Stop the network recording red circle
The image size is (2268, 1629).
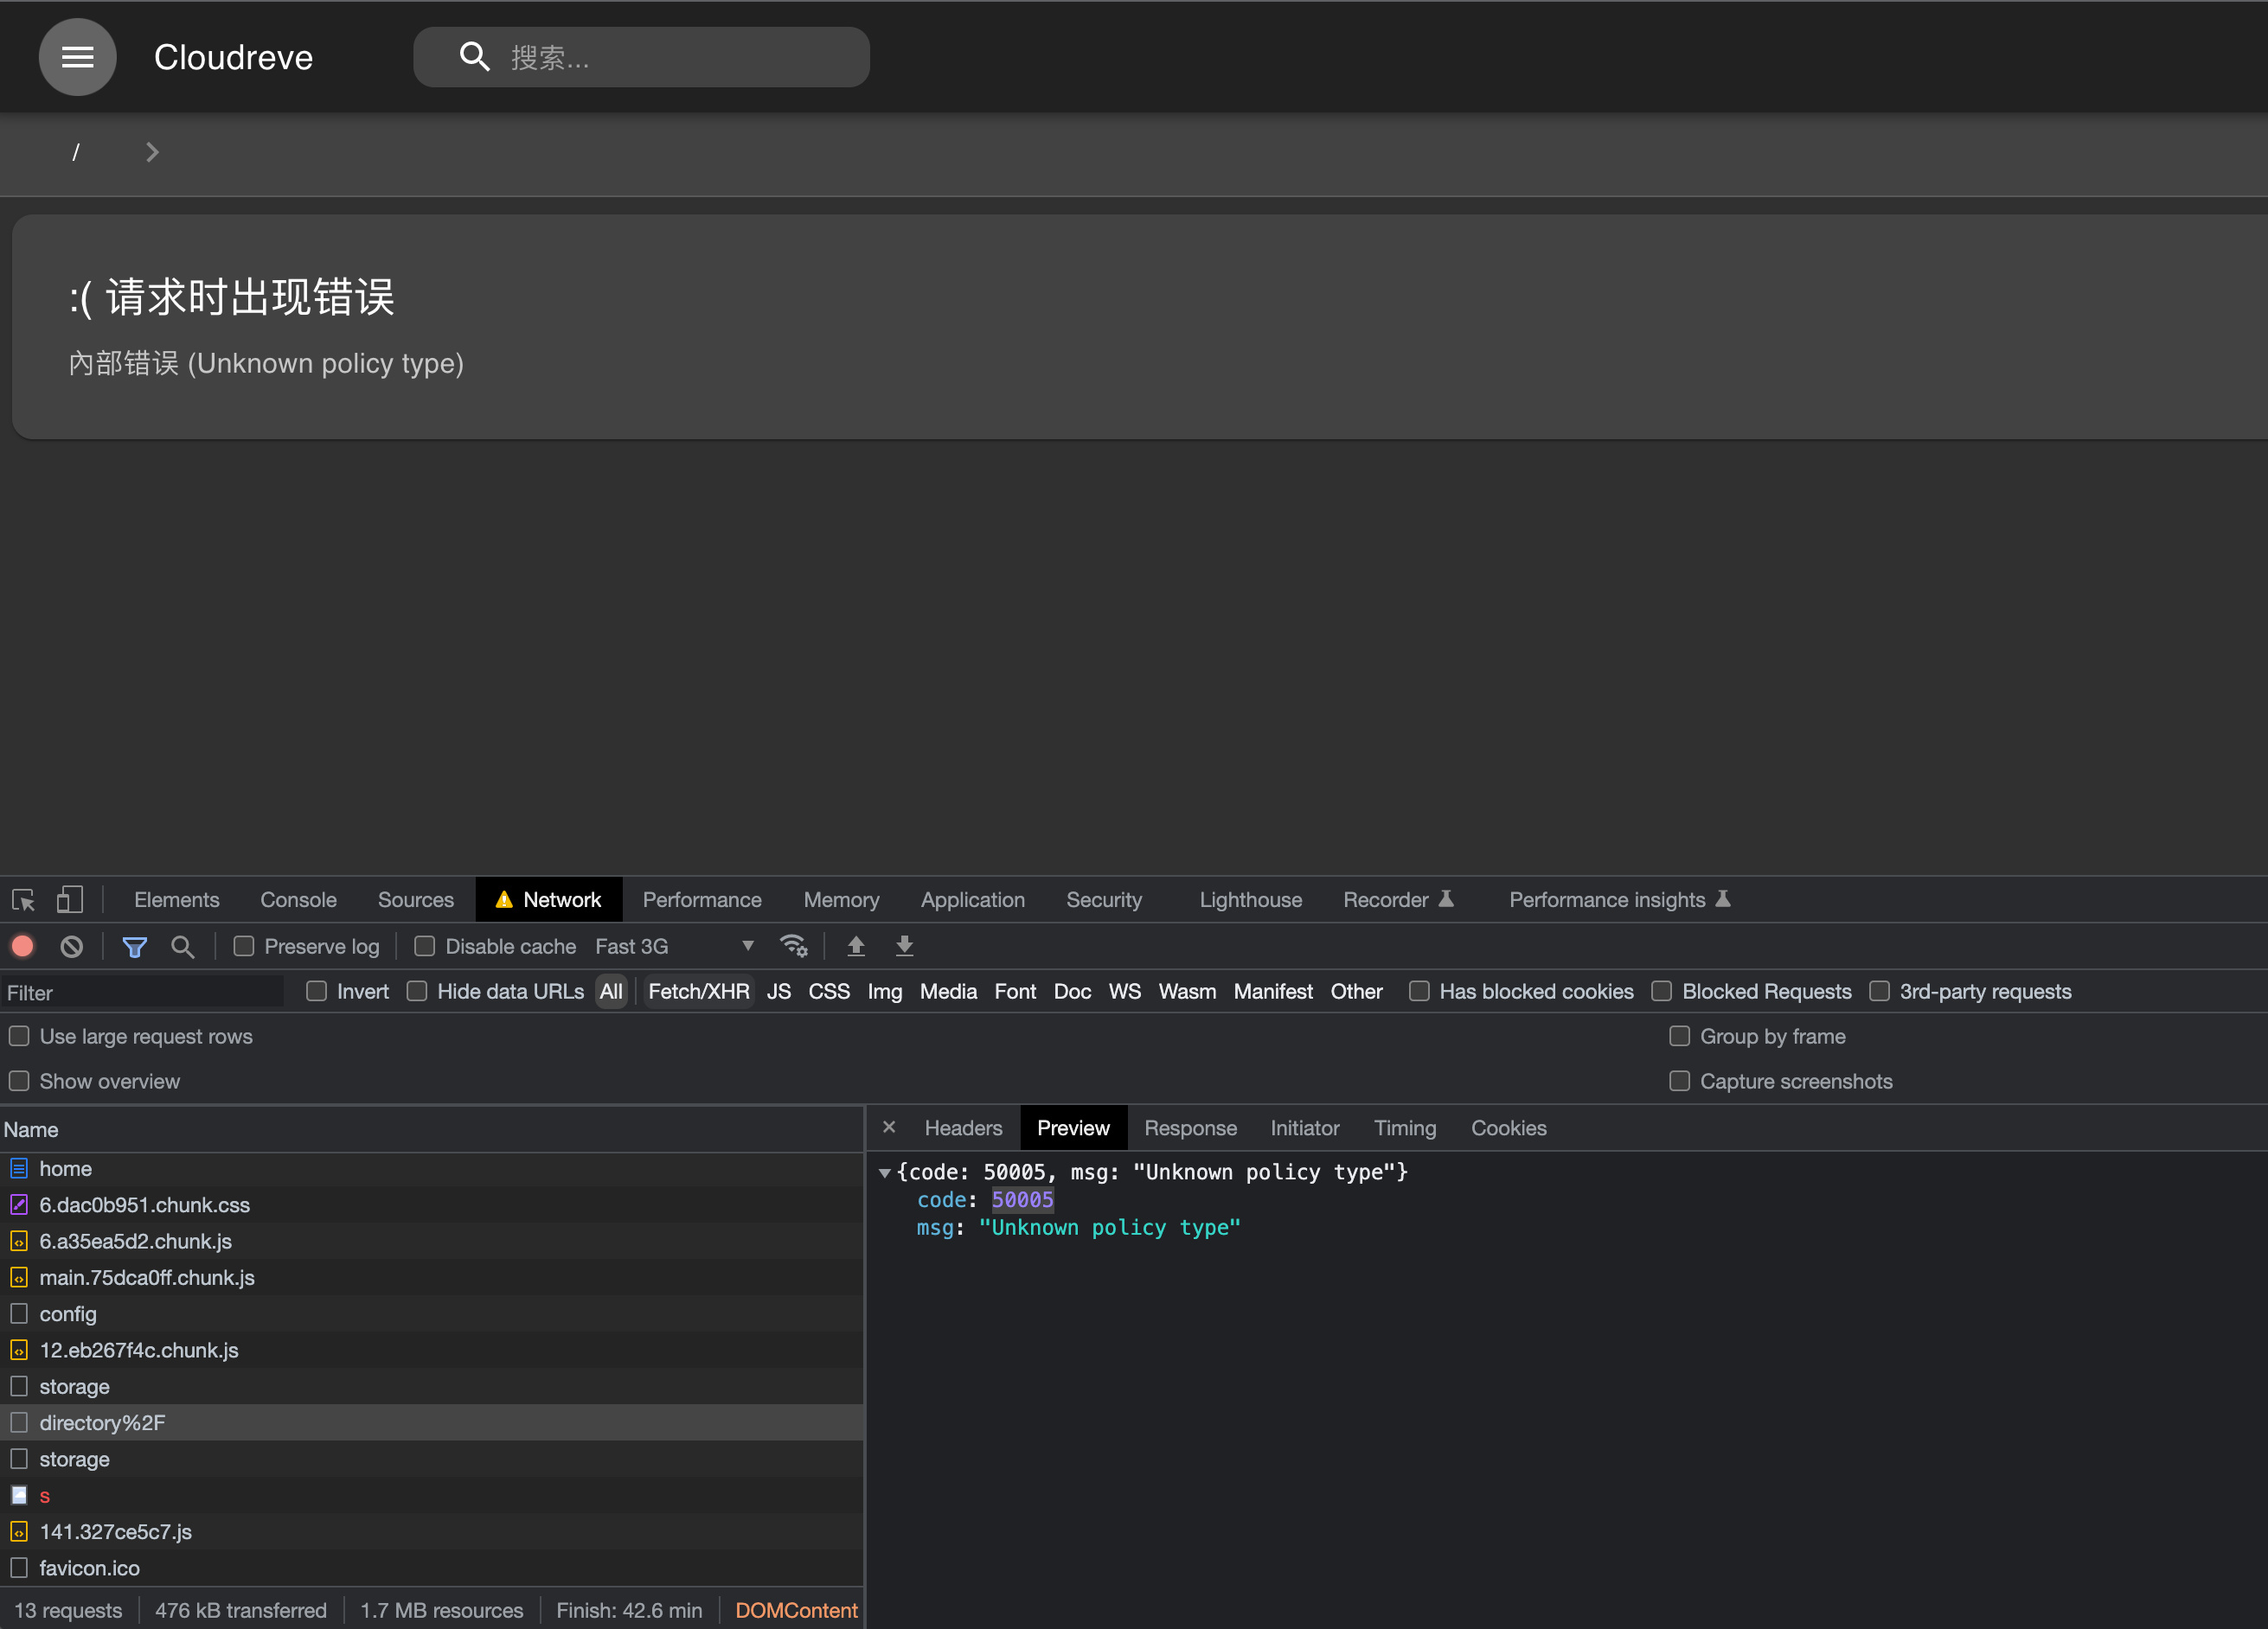click(22, 947)
